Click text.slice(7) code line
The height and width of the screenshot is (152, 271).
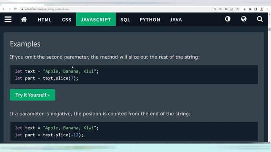[47, 78]
